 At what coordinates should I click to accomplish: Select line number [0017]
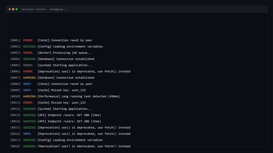[x=15, y=140]
